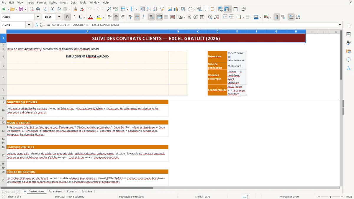
Task: Toggle Merge and Center Cells
Action: [160, 17]
